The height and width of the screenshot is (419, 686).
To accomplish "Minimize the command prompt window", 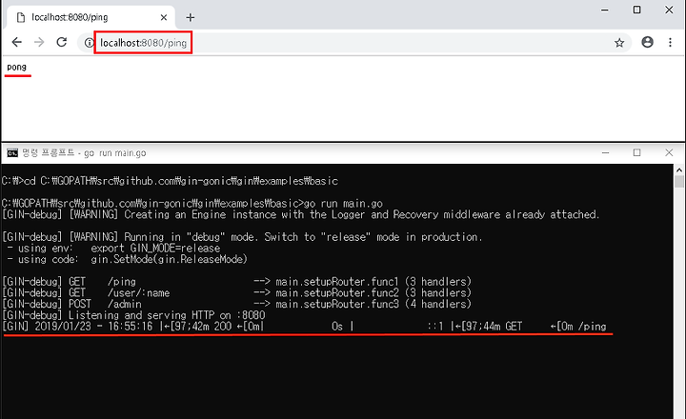I will pyautogui.click(x=606, y=152).
